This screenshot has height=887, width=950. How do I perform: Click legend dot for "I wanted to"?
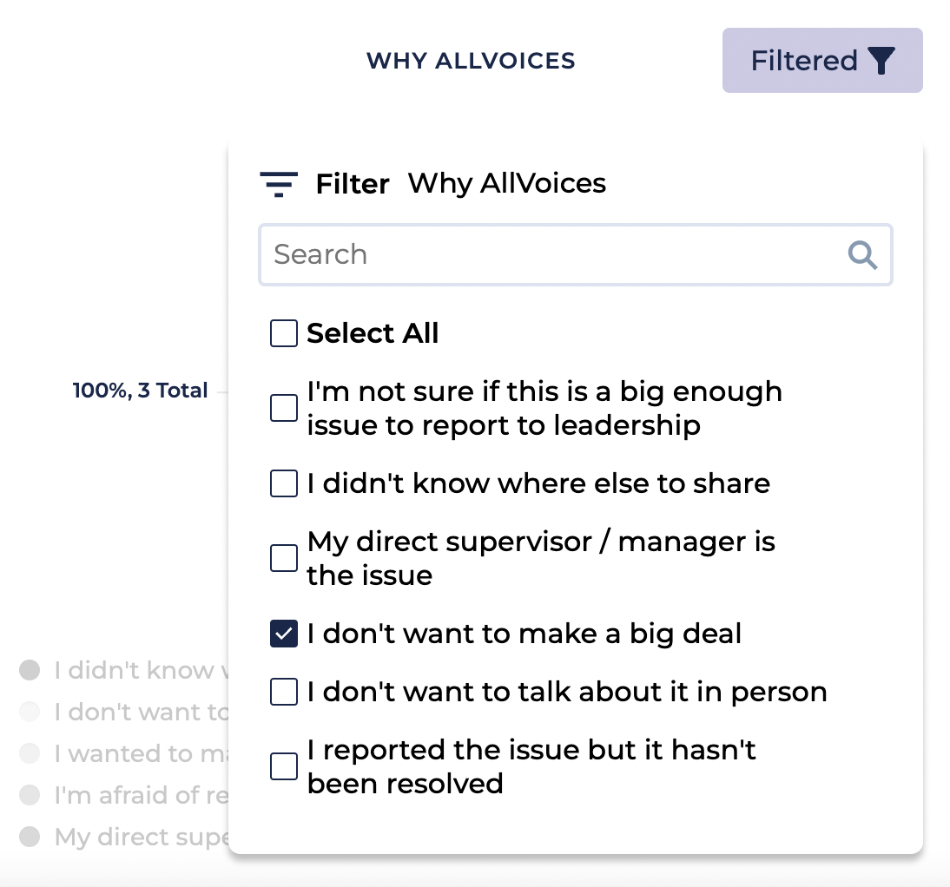tap(30, 753)
